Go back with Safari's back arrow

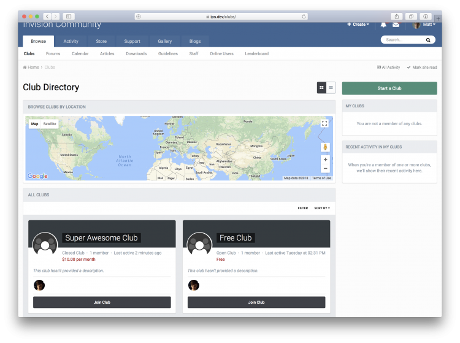point(47,17)
